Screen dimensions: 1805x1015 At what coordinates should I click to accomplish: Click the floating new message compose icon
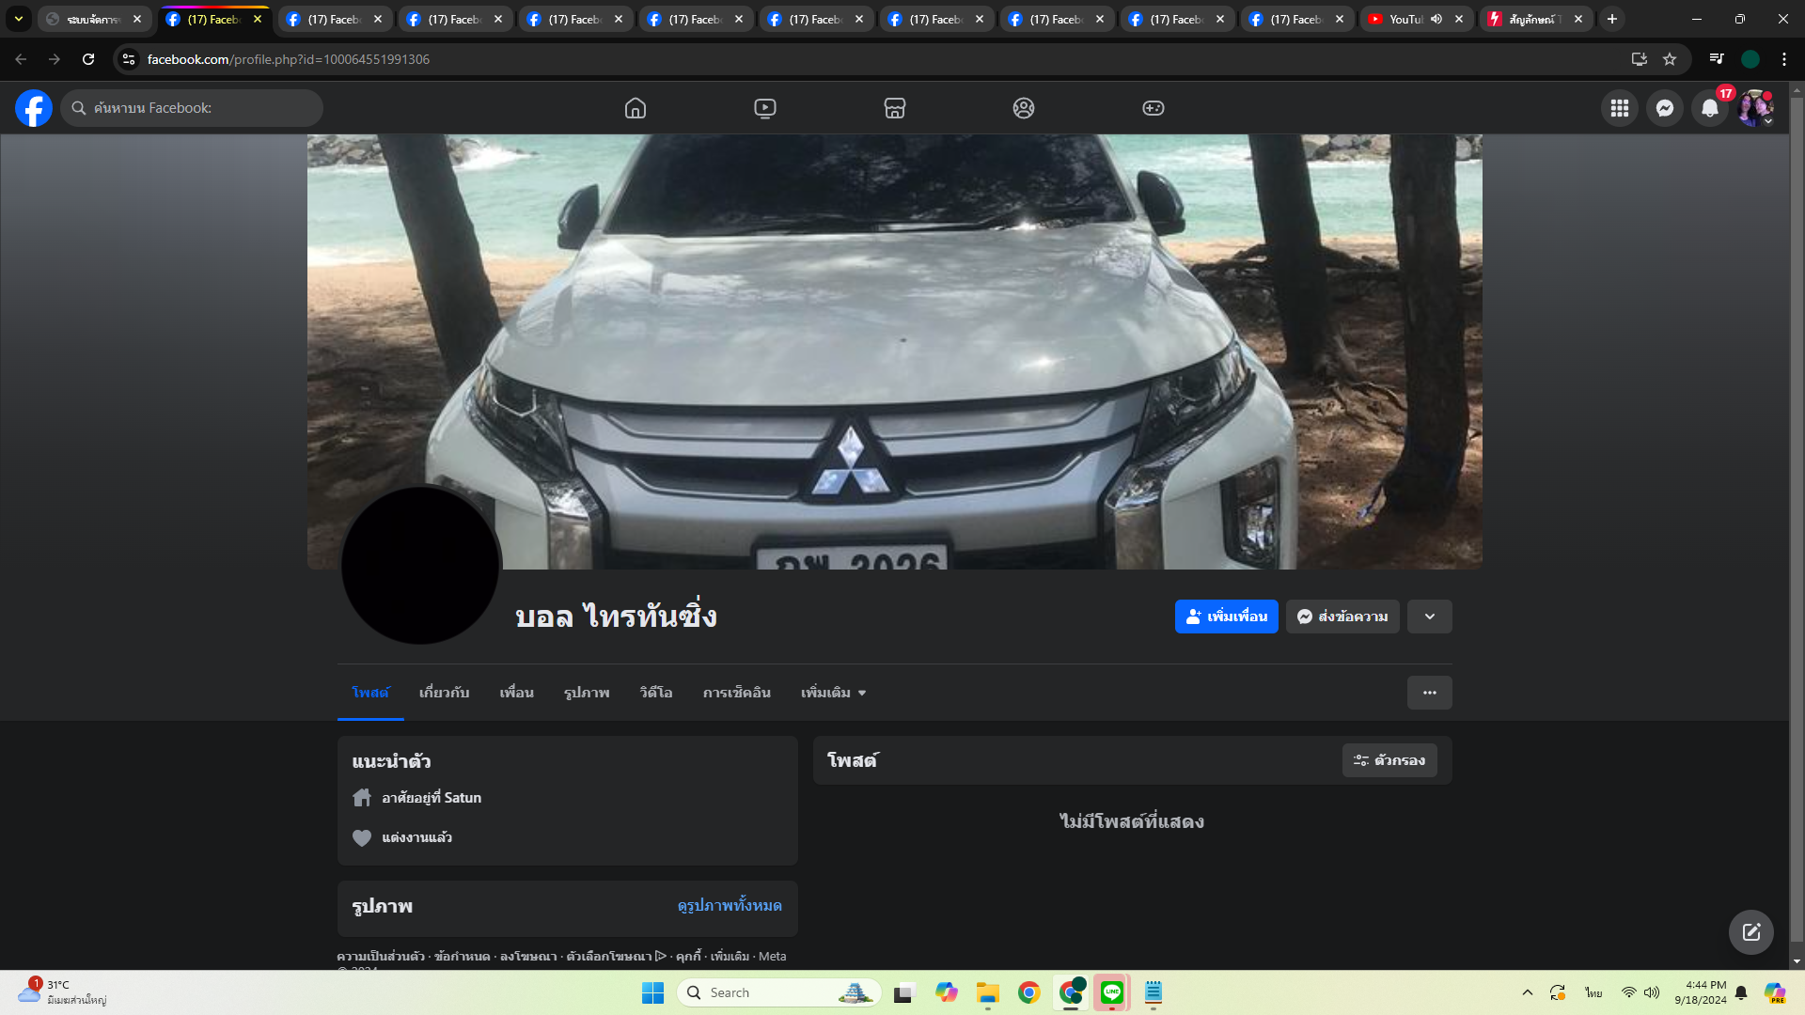(1750, 932)
